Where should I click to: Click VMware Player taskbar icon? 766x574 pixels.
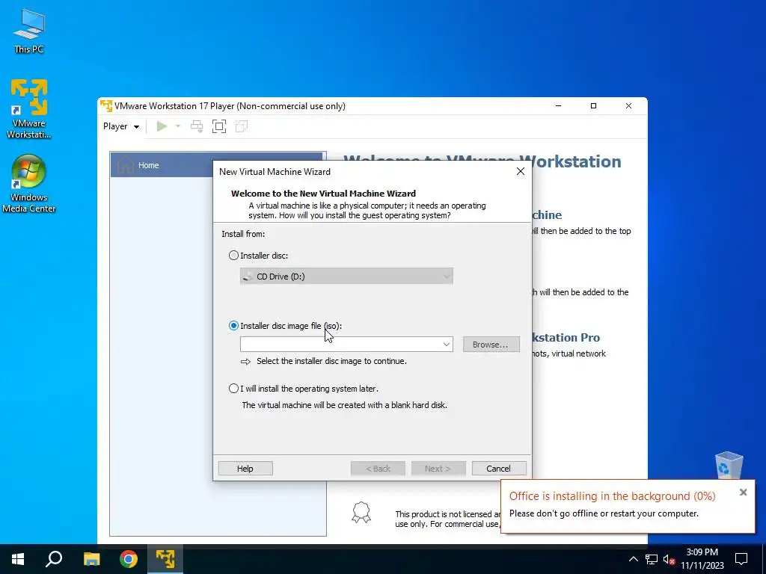pyautogui.click(x=165, y=559)
